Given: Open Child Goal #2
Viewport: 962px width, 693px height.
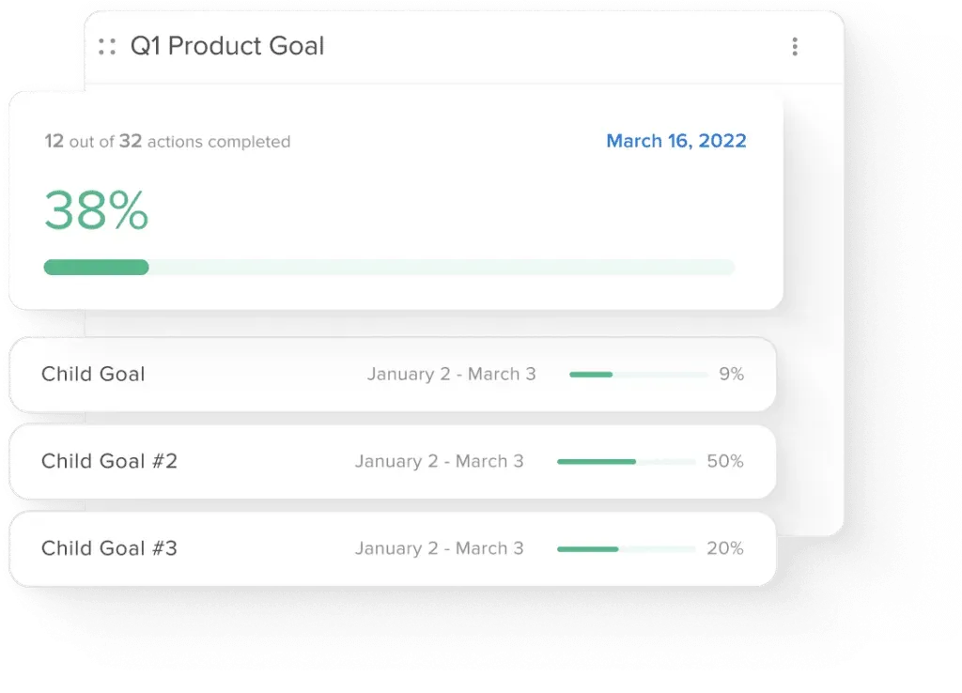Looking at the screenshot, I should [x=393, y=461].
